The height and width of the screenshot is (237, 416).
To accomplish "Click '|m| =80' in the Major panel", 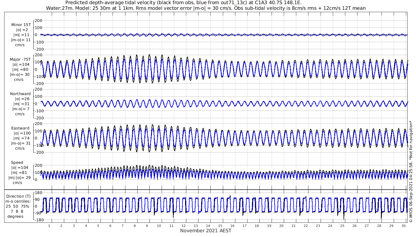I will [21, 70].
